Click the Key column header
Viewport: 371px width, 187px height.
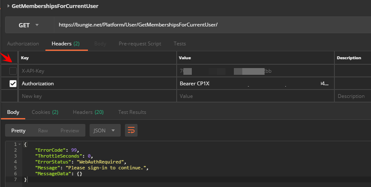(x=25, y=58)
